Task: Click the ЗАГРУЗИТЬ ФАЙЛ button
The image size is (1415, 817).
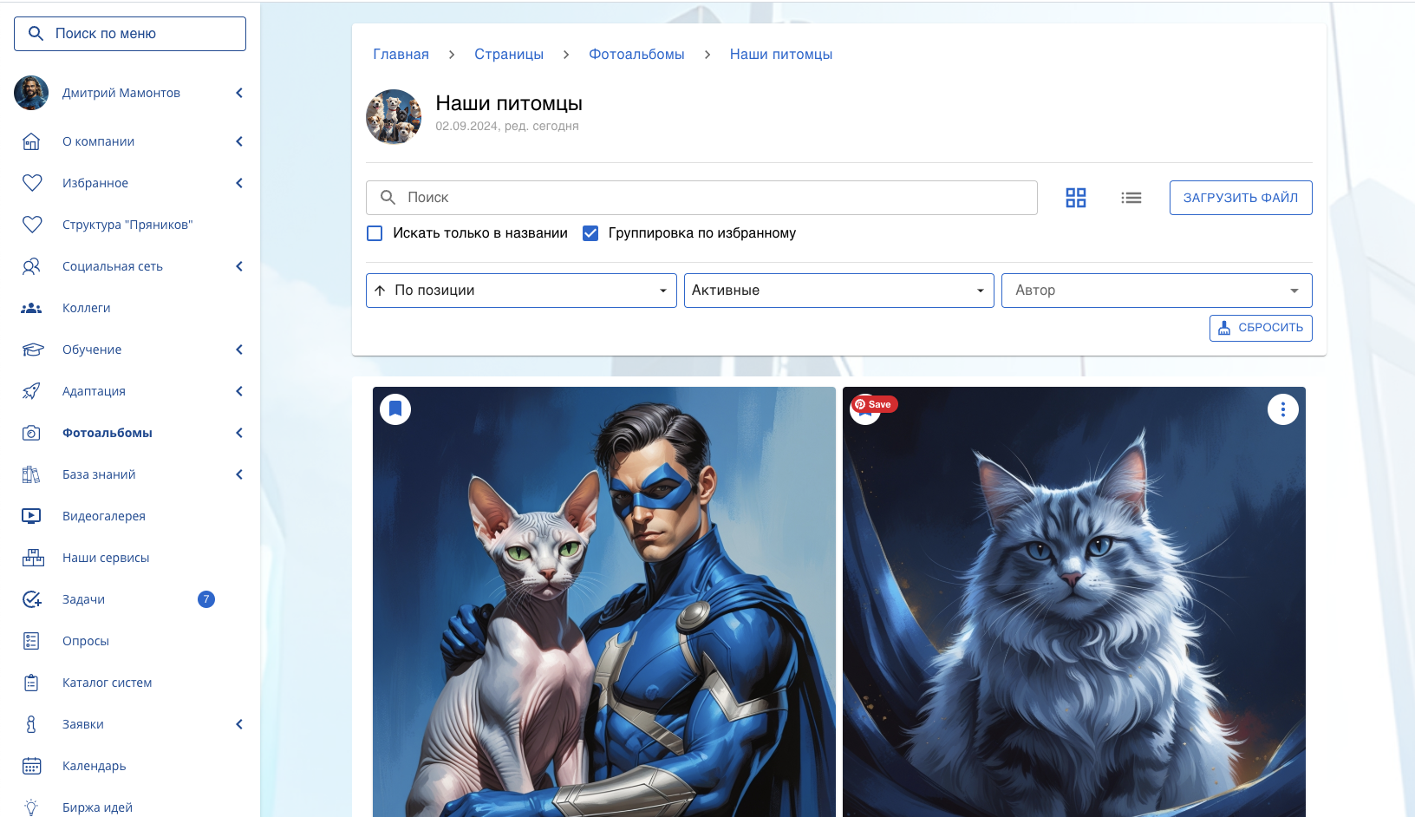Action: pos(1240,198)
